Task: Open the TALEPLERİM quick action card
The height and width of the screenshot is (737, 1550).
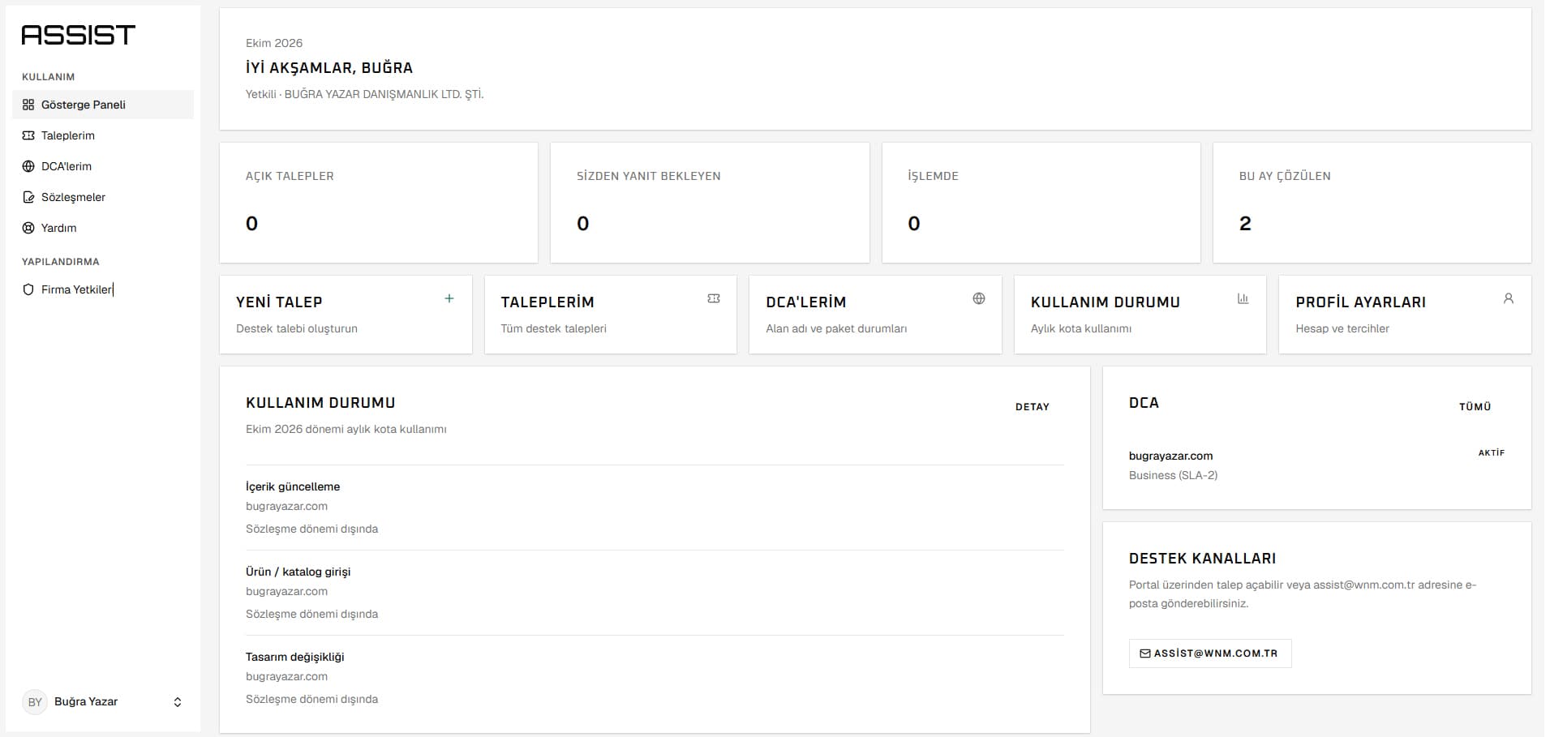Action: 611,315
